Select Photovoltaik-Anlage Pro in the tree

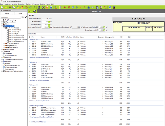tap(12, 65)
